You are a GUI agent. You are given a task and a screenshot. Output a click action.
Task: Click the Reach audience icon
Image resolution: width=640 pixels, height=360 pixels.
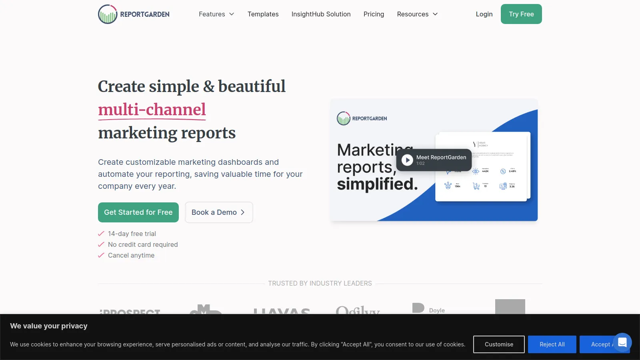[x=448, y=186]
